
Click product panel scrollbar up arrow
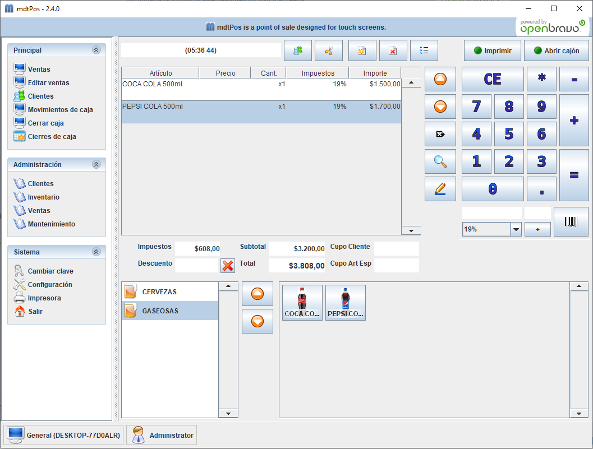pyautogui.click(x=579, y=286)
